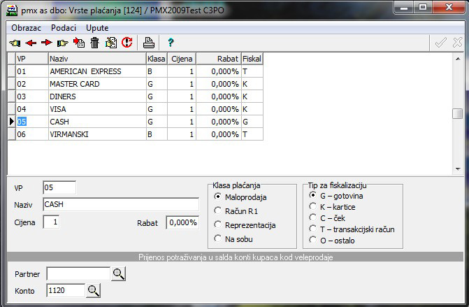469x307 pixels.
Task: Click the Naziv input field containing CASH
Action: [x=121, y=204]
